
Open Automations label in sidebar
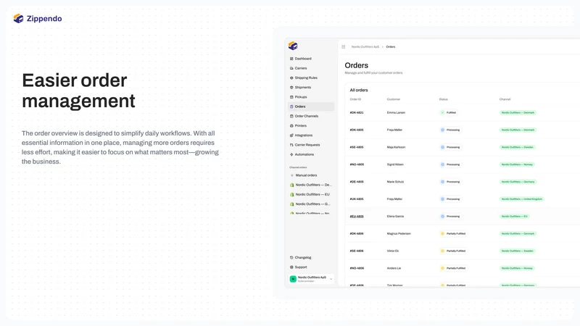(x=304, y=155)
